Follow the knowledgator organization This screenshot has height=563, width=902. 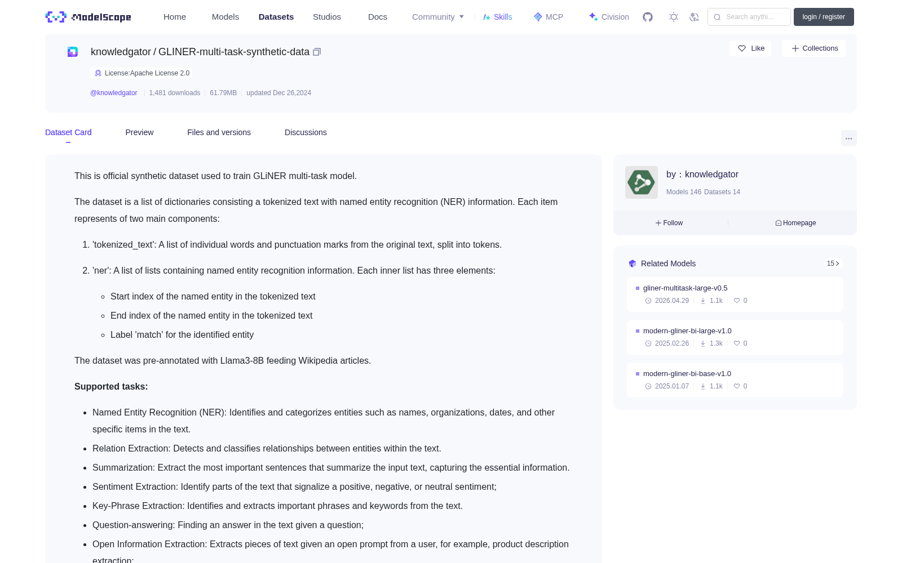(x=669, y=223)
